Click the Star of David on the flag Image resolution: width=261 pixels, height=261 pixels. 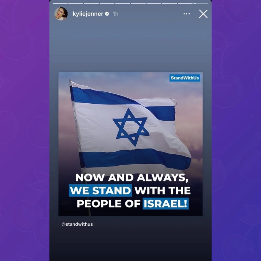click(131, 127)
